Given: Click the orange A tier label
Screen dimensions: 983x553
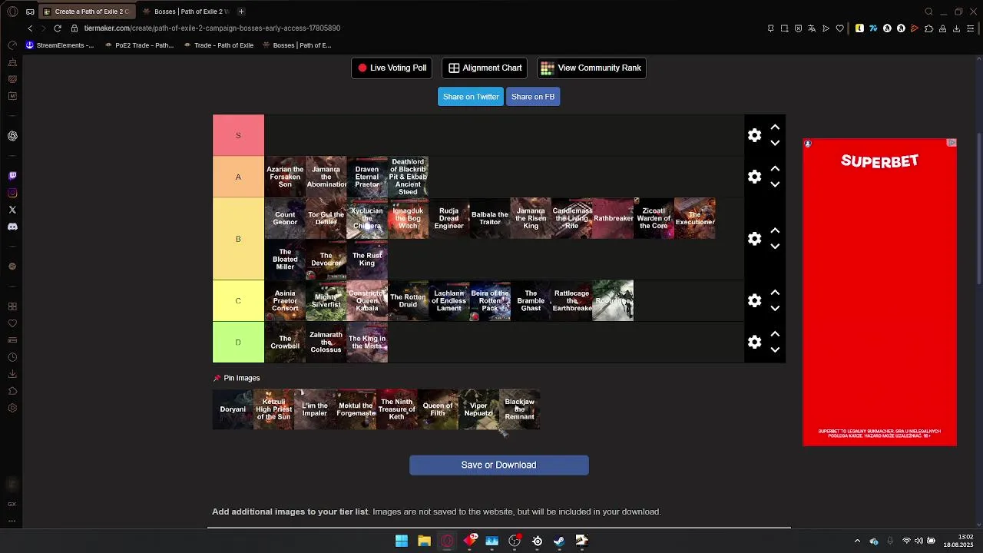Looking at the screenshot, I should [x=238, y=177].
